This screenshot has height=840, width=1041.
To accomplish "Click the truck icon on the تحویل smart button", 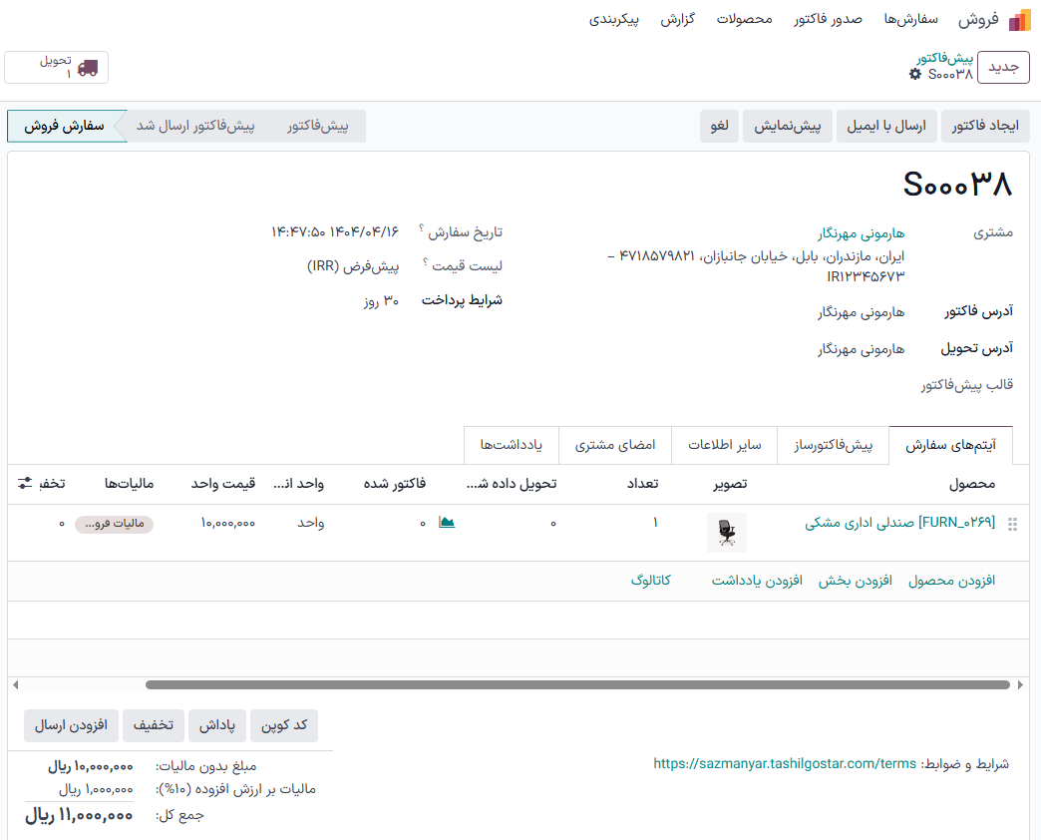I will coord(87,67).
